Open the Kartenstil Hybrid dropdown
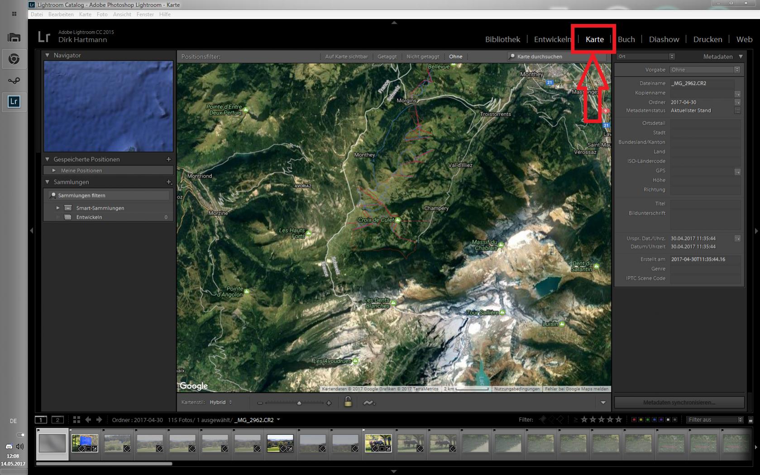Screen dimensions: 760x475 (221, 402)
